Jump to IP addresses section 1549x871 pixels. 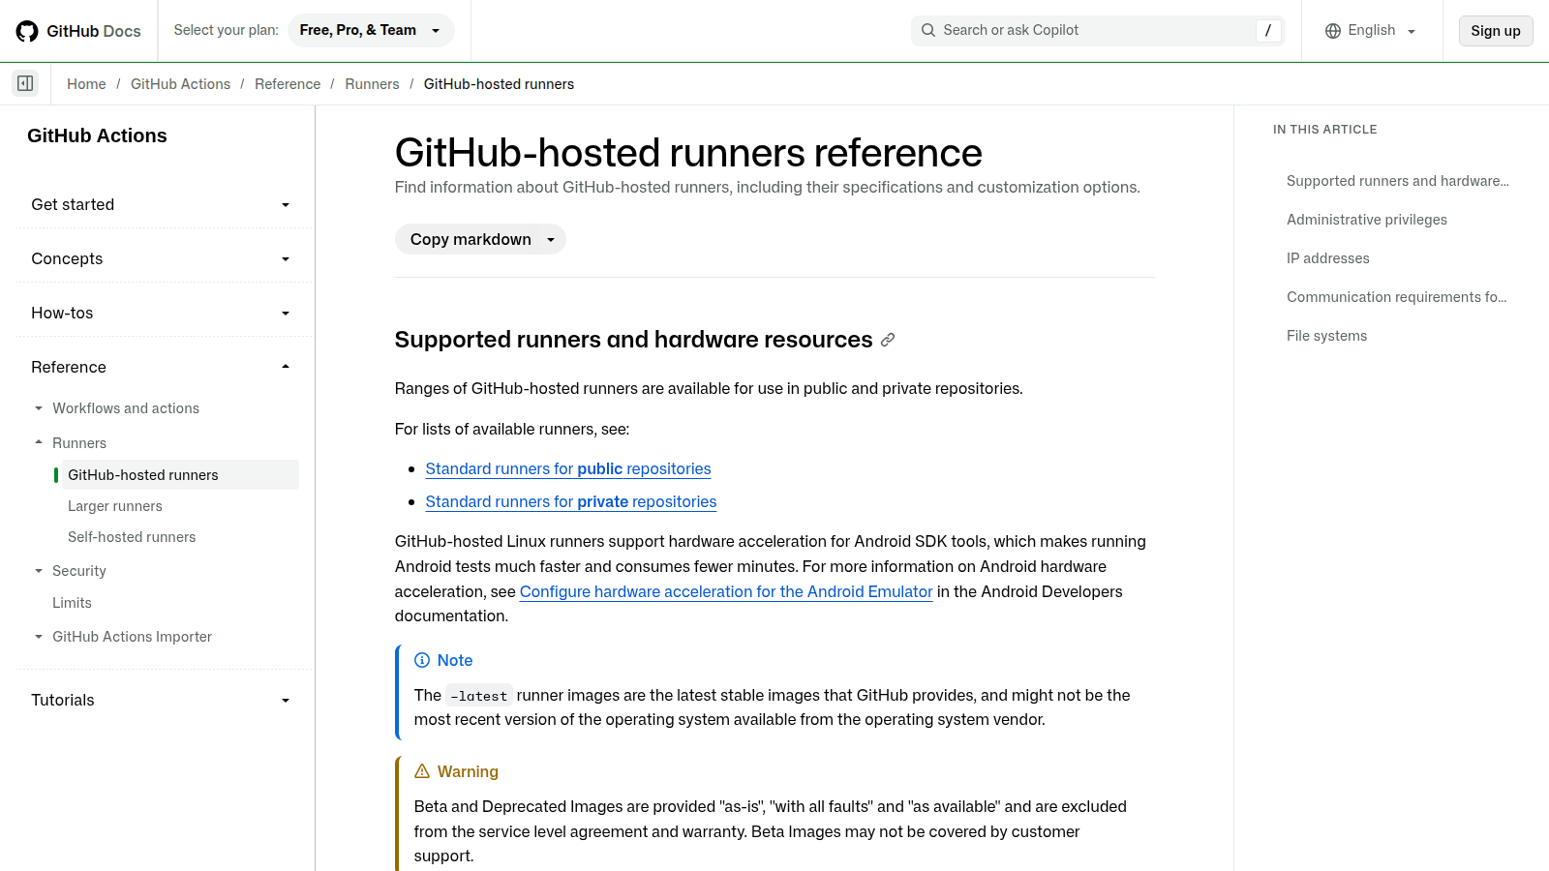tap(1328, 258)
